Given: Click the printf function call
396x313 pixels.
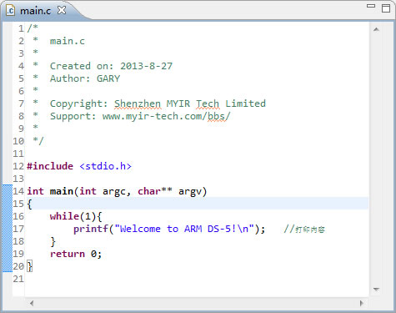Looking at the screenshot, I should (x=91, y=229).
